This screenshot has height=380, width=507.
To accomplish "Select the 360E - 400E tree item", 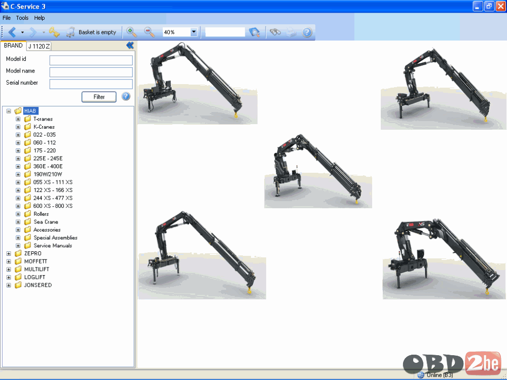I will point(48,166).
